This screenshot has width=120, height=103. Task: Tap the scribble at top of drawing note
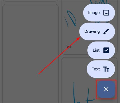point(99,2)
